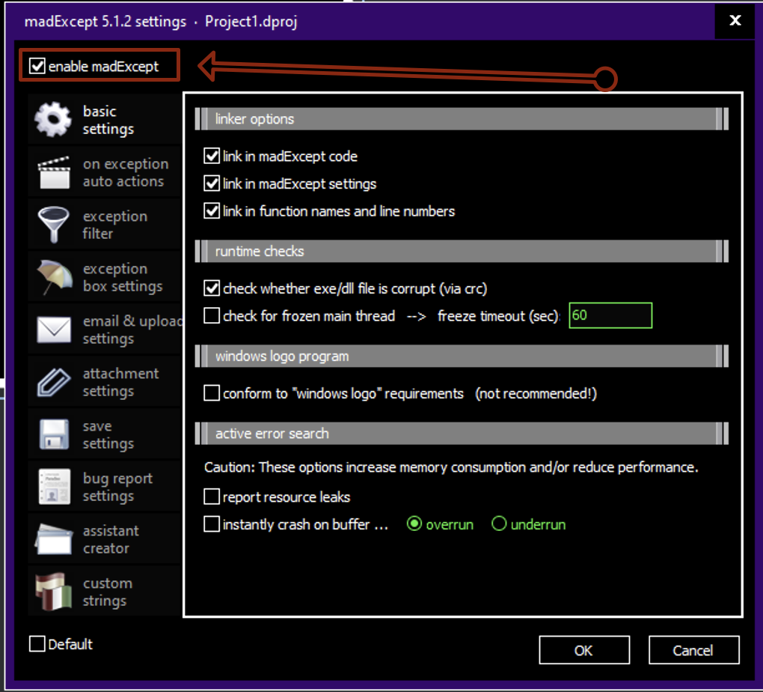Click the basic settings gear icon
The image size is (763, 692).
52,119
